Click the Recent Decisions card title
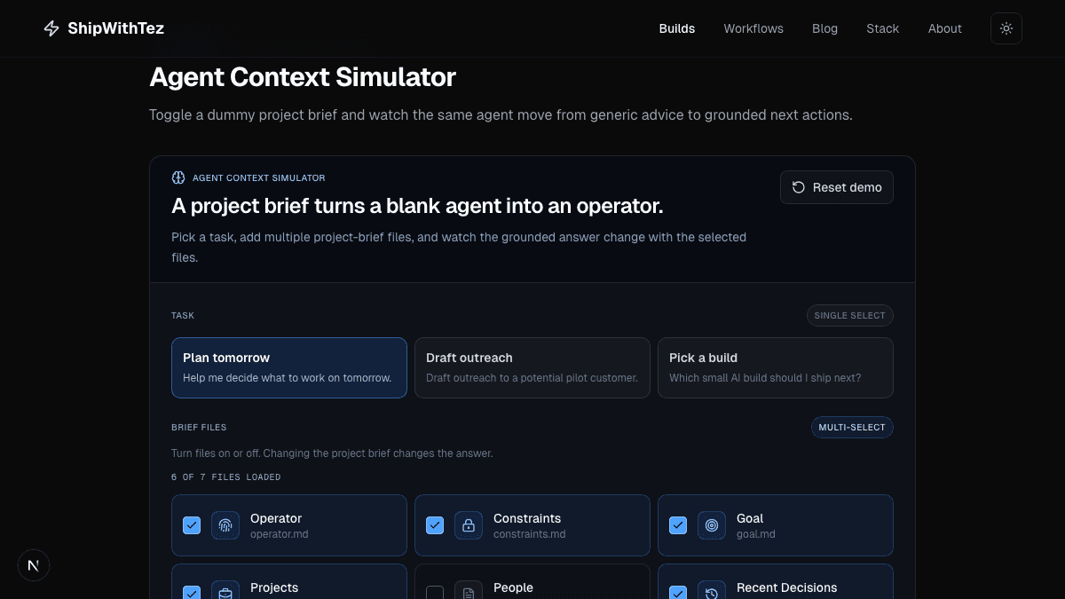Screen dimensions: 1065x599 tap(787, 587)
